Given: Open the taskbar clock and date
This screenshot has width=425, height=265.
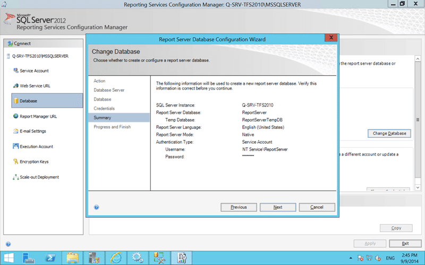Looking at the screenshot, I should tap(410, 258).
